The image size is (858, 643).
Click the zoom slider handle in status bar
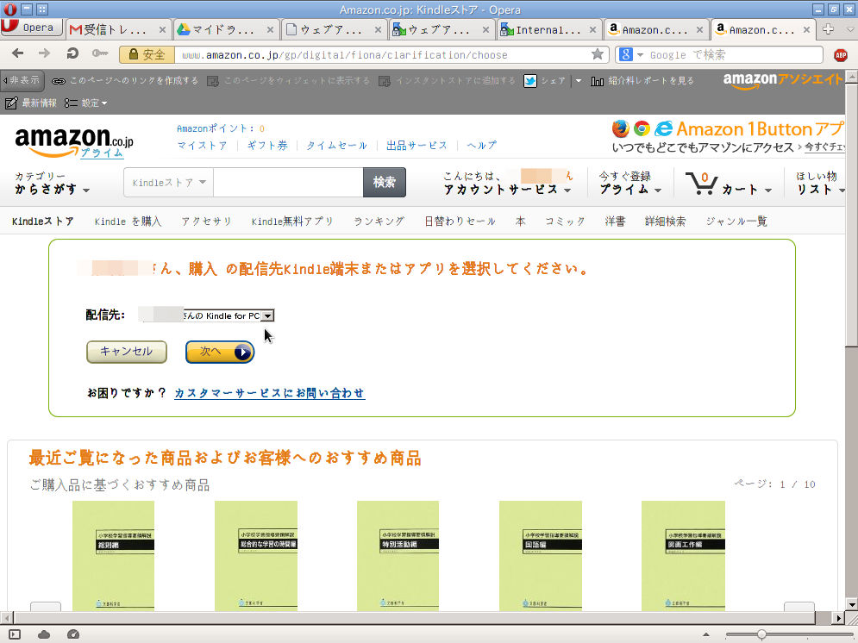point(761,634)
